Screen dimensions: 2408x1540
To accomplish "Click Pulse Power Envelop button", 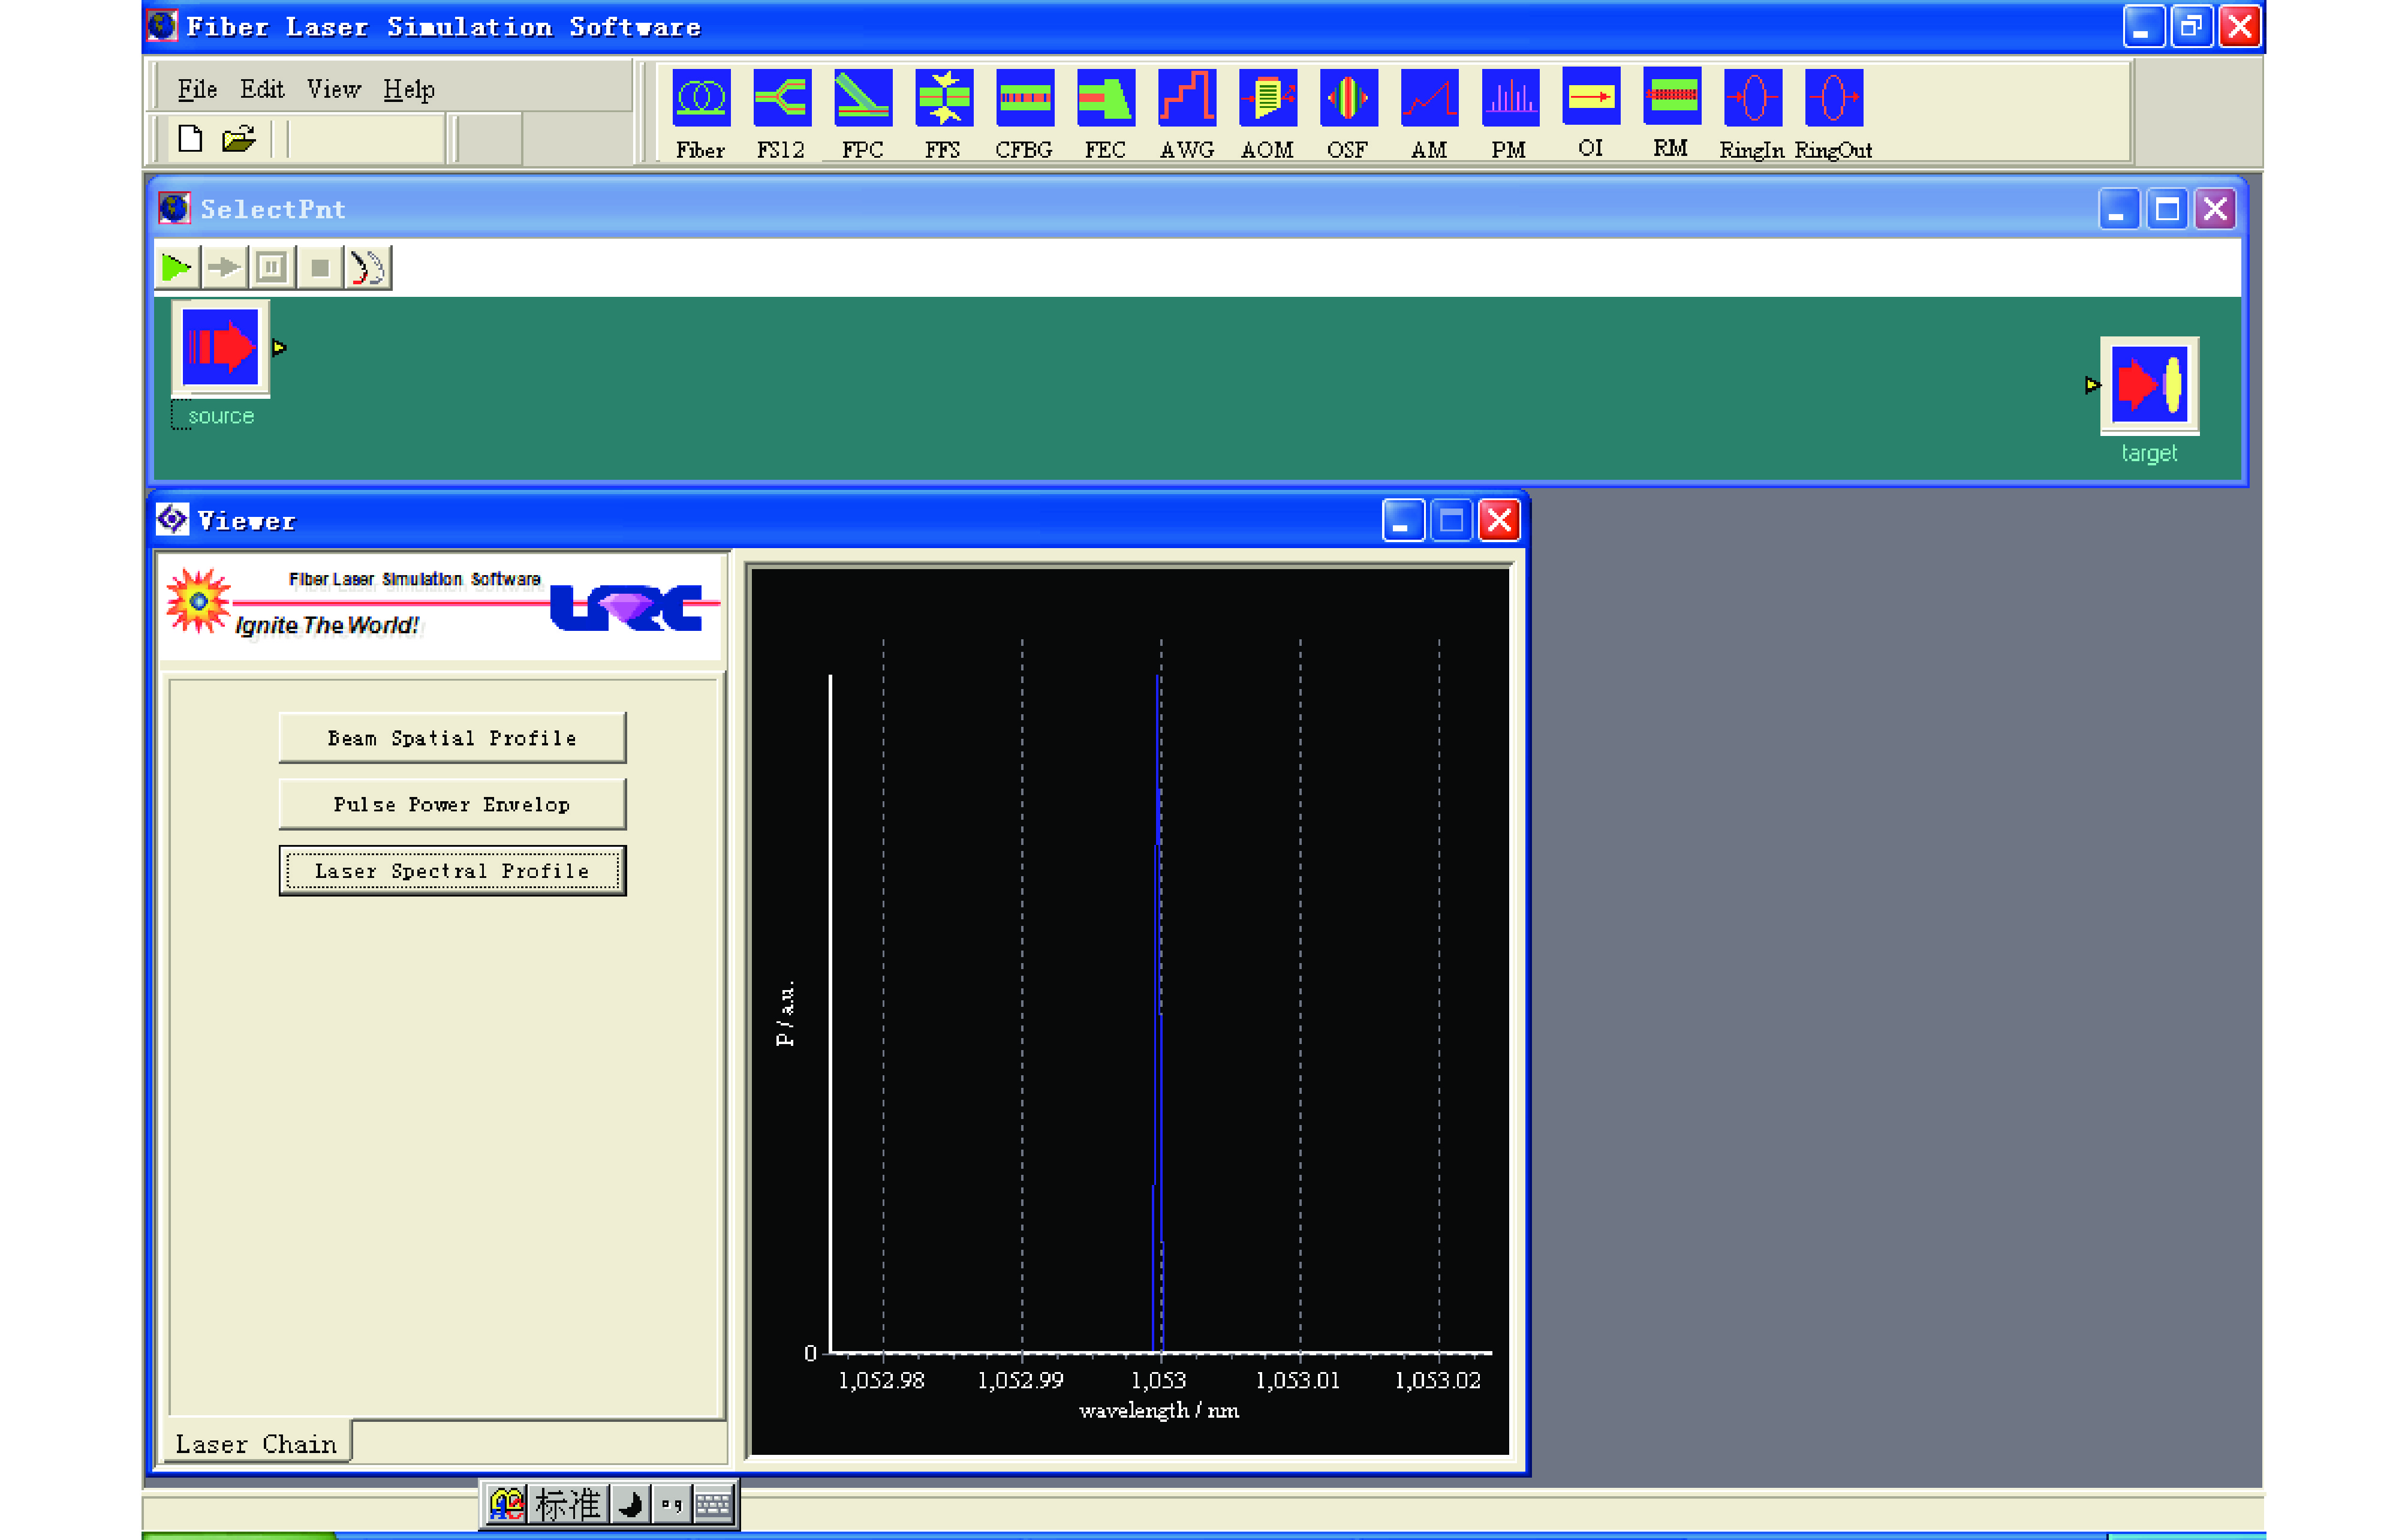I will coord(452,805).
